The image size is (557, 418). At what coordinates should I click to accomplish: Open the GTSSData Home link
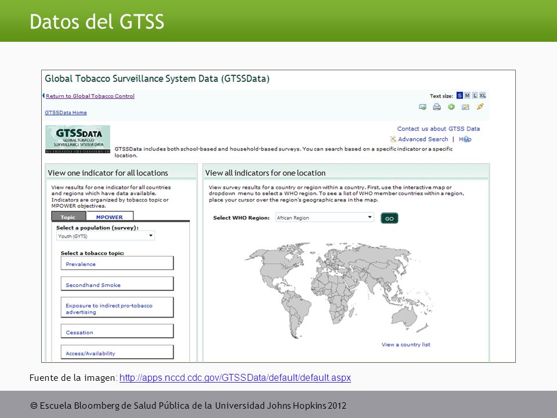[66, 113]
